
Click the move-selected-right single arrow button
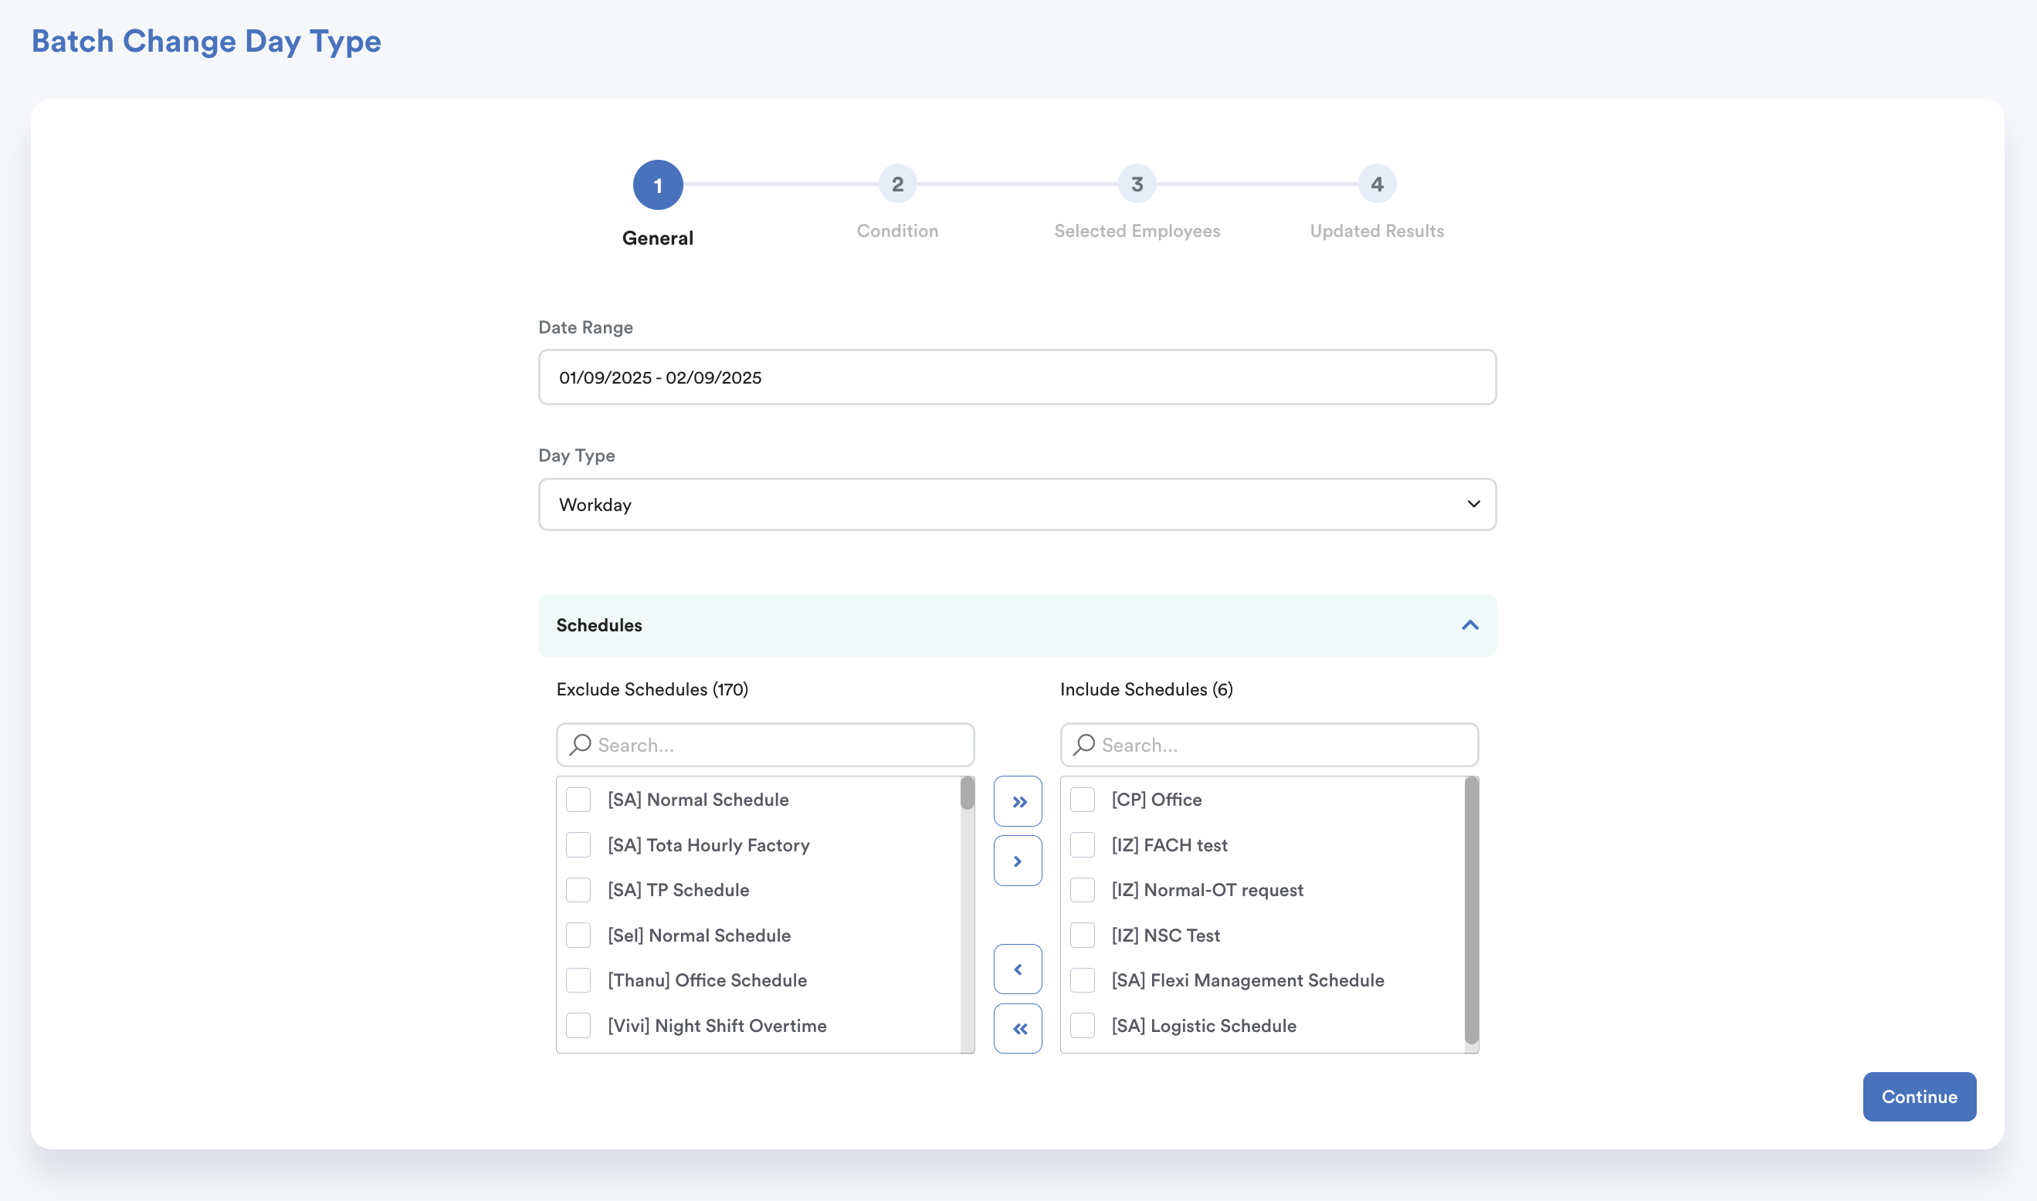(x=1018, y=861)
